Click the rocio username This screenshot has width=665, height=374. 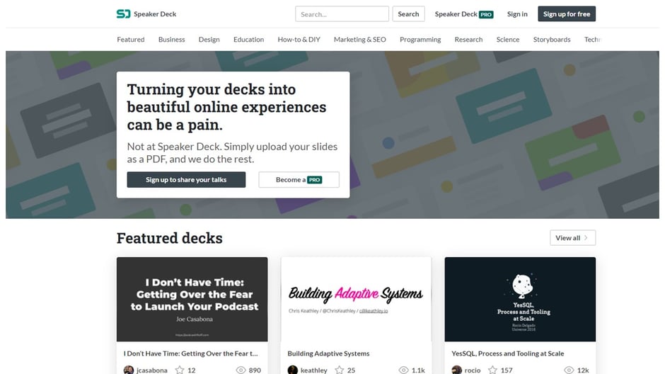(x=473, y=370)
